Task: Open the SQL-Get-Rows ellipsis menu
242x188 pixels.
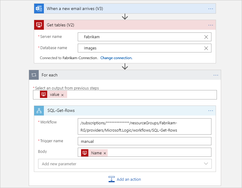Action: click(x=211, y=110)
